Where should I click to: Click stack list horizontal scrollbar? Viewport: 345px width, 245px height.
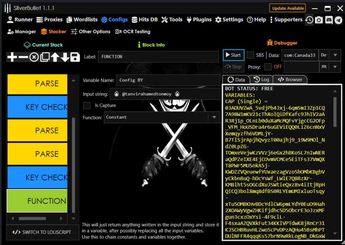[32, 218]
